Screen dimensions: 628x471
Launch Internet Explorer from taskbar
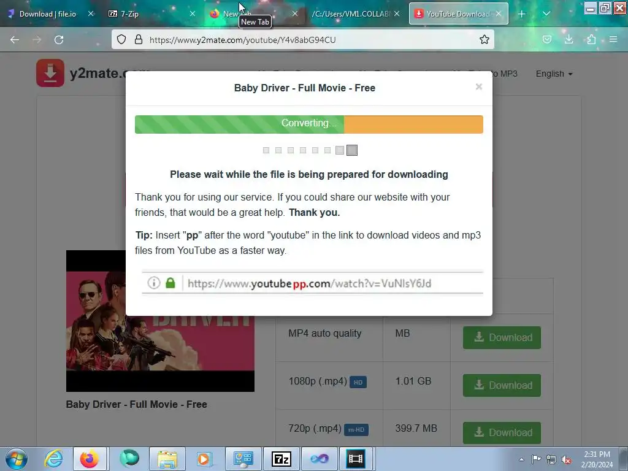click(x=54, y=459)
